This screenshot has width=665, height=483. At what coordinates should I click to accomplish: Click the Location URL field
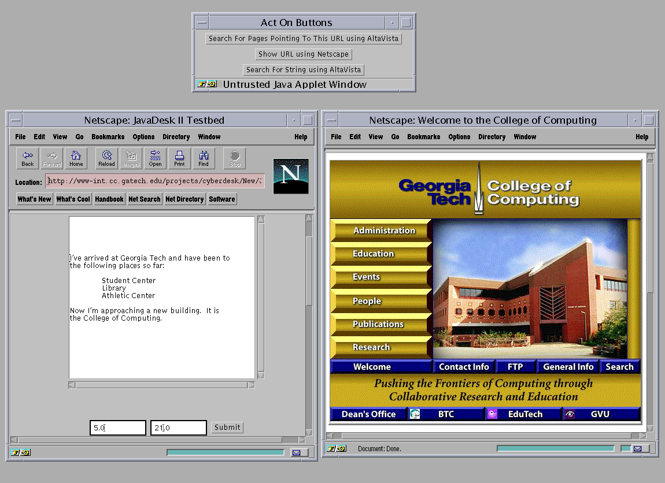154,181
